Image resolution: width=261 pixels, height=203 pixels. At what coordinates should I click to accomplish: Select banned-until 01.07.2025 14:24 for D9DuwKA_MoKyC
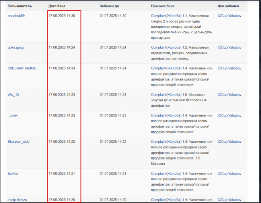[113, 68]
